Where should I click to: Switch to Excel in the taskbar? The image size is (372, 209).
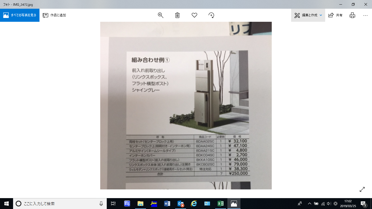coord(221,203)
